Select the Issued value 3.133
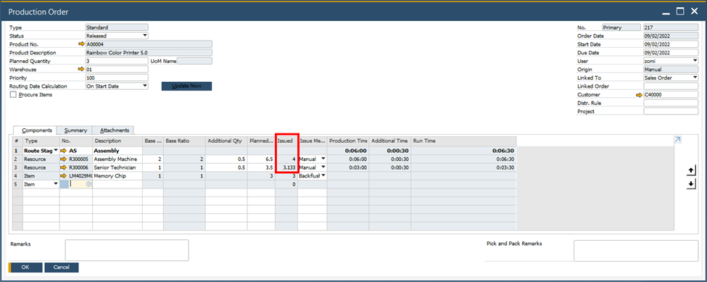This screenshot has height=282, width=707. pyautogui.click(x=286, y=167)
